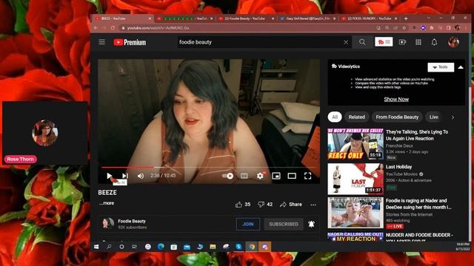Screen dimensions: 474x266
Task: Click the magnifier search button
Action: pyautogui.click(x=362, y=42)
